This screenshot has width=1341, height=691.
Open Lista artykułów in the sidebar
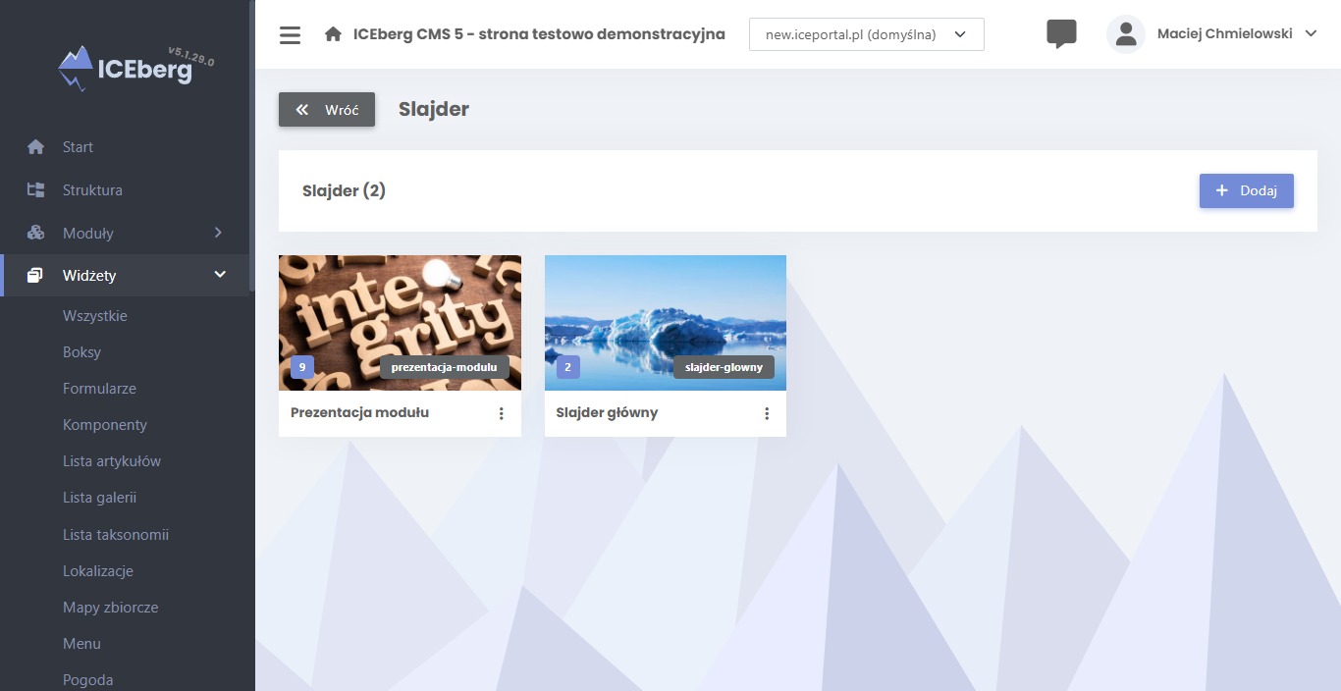tap(112, 461)
